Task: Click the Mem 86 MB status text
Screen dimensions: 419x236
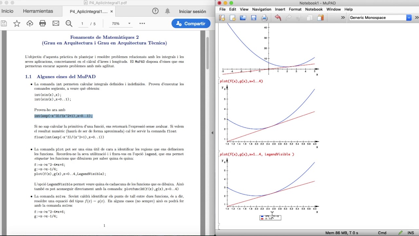Action: point(342,233)
